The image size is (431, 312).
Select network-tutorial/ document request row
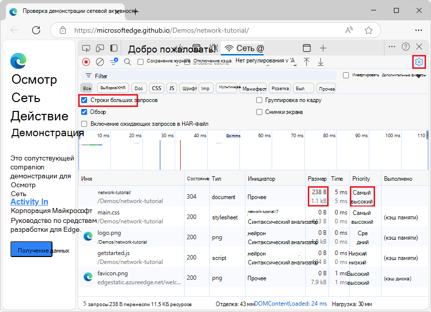(253, 196)
